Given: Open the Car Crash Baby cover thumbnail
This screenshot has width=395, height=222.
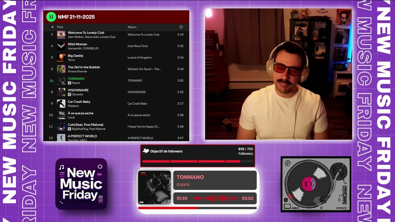Looking at the screenshot, I should [61, 104].
